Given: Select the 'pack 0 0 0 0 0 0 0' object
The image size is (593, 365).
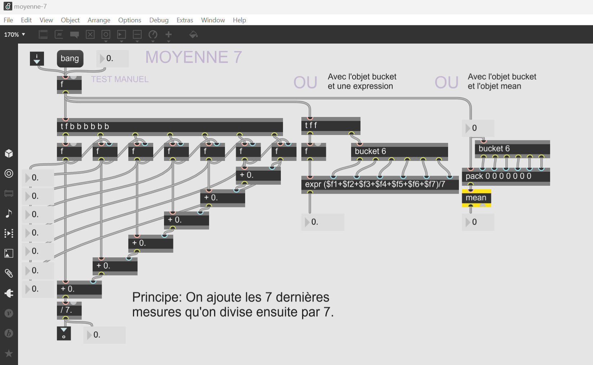Looking at the screenshot, I should pos(506,176).
